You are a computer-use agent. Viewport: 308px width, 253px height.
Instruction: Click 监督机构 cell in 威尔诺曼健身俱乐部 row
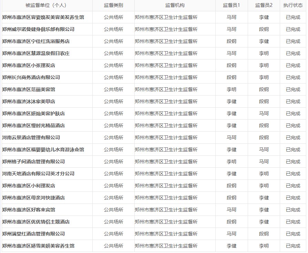(166, 30)
